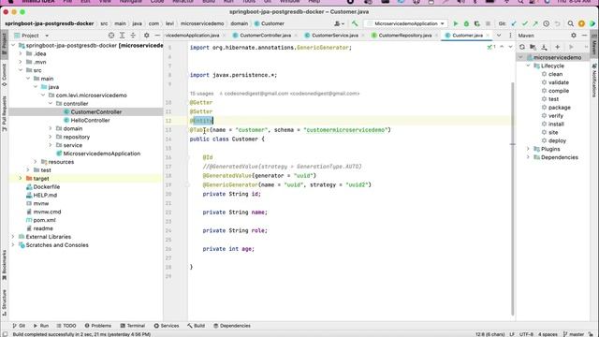Open MicroservicedemoApplication run configuration dropdown
The image size is (599, 337).
click(405, 23)
